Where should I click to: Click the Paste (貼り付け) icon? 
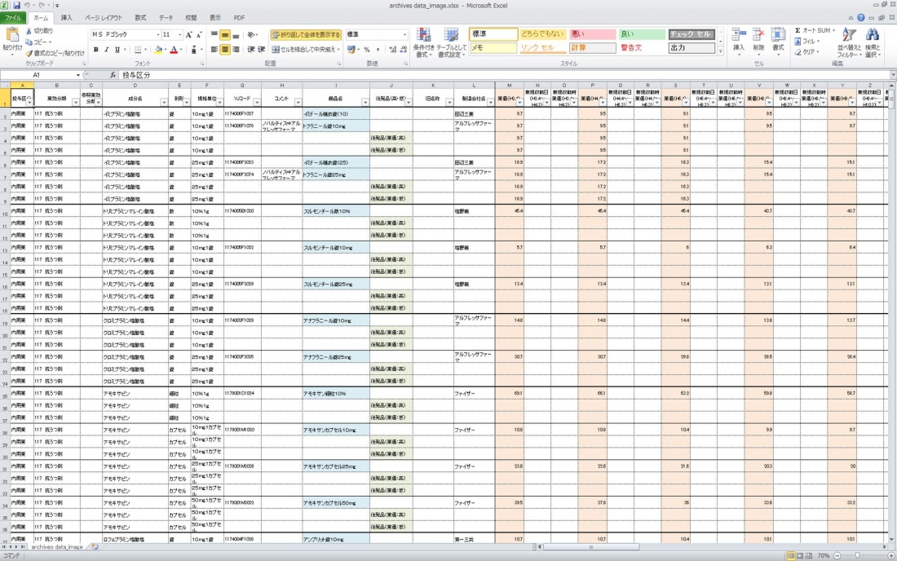[x=12, y=35]
